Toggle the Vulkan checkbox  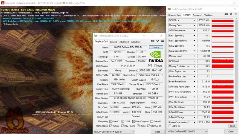click(111, 126)
